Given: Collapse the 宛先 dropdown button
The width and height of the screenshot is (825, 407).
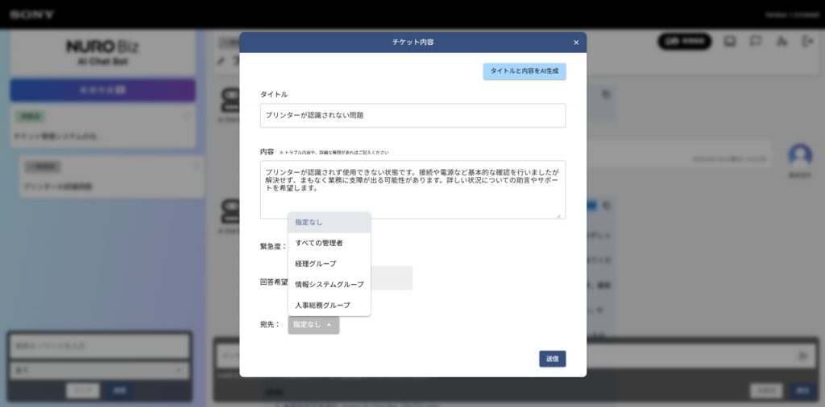Looking at the screenshot, I should pyautogui.click(x=313, y=325).
